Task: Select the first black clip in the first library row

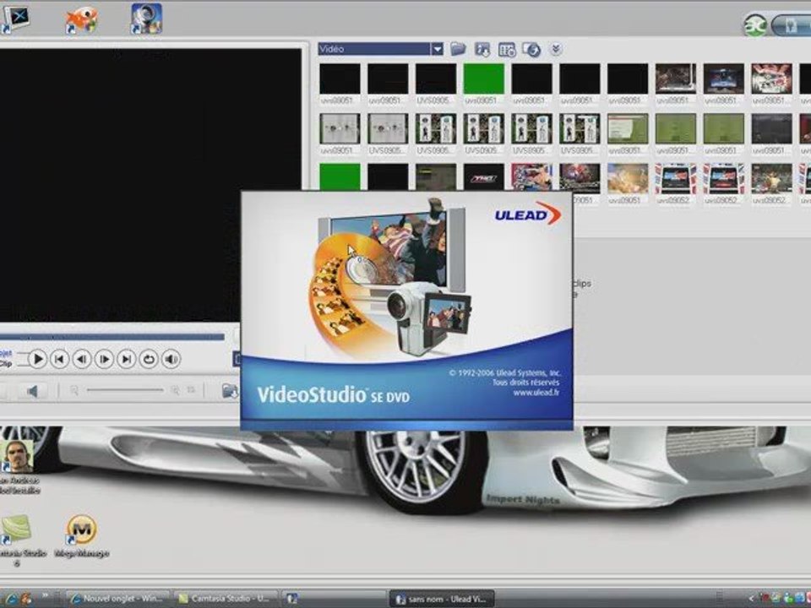Action: pos(340,79)
